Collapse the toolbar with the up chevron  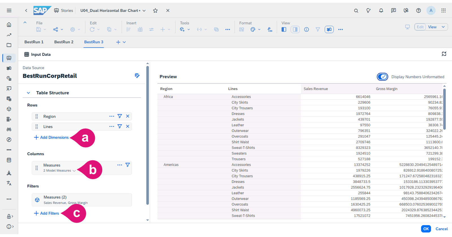coord(25,23)
